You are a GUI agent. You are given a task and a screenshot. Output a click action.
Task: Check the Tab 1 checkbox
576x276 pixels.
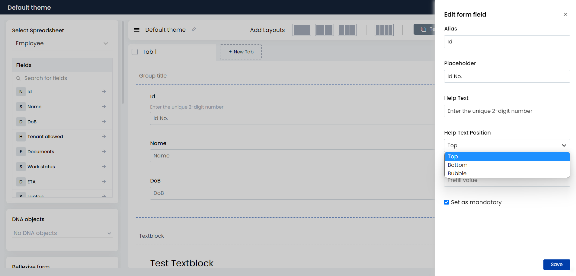pos(135,52)
